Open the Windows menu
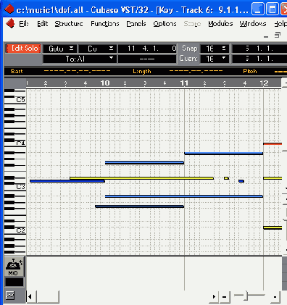Screen dimensions: 287x305 (253, 24)
